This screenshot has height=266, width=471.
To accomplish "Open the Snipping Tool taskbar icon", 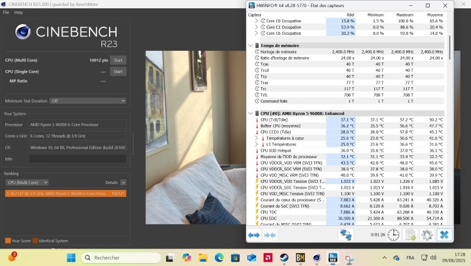I will tap(349, 258).
